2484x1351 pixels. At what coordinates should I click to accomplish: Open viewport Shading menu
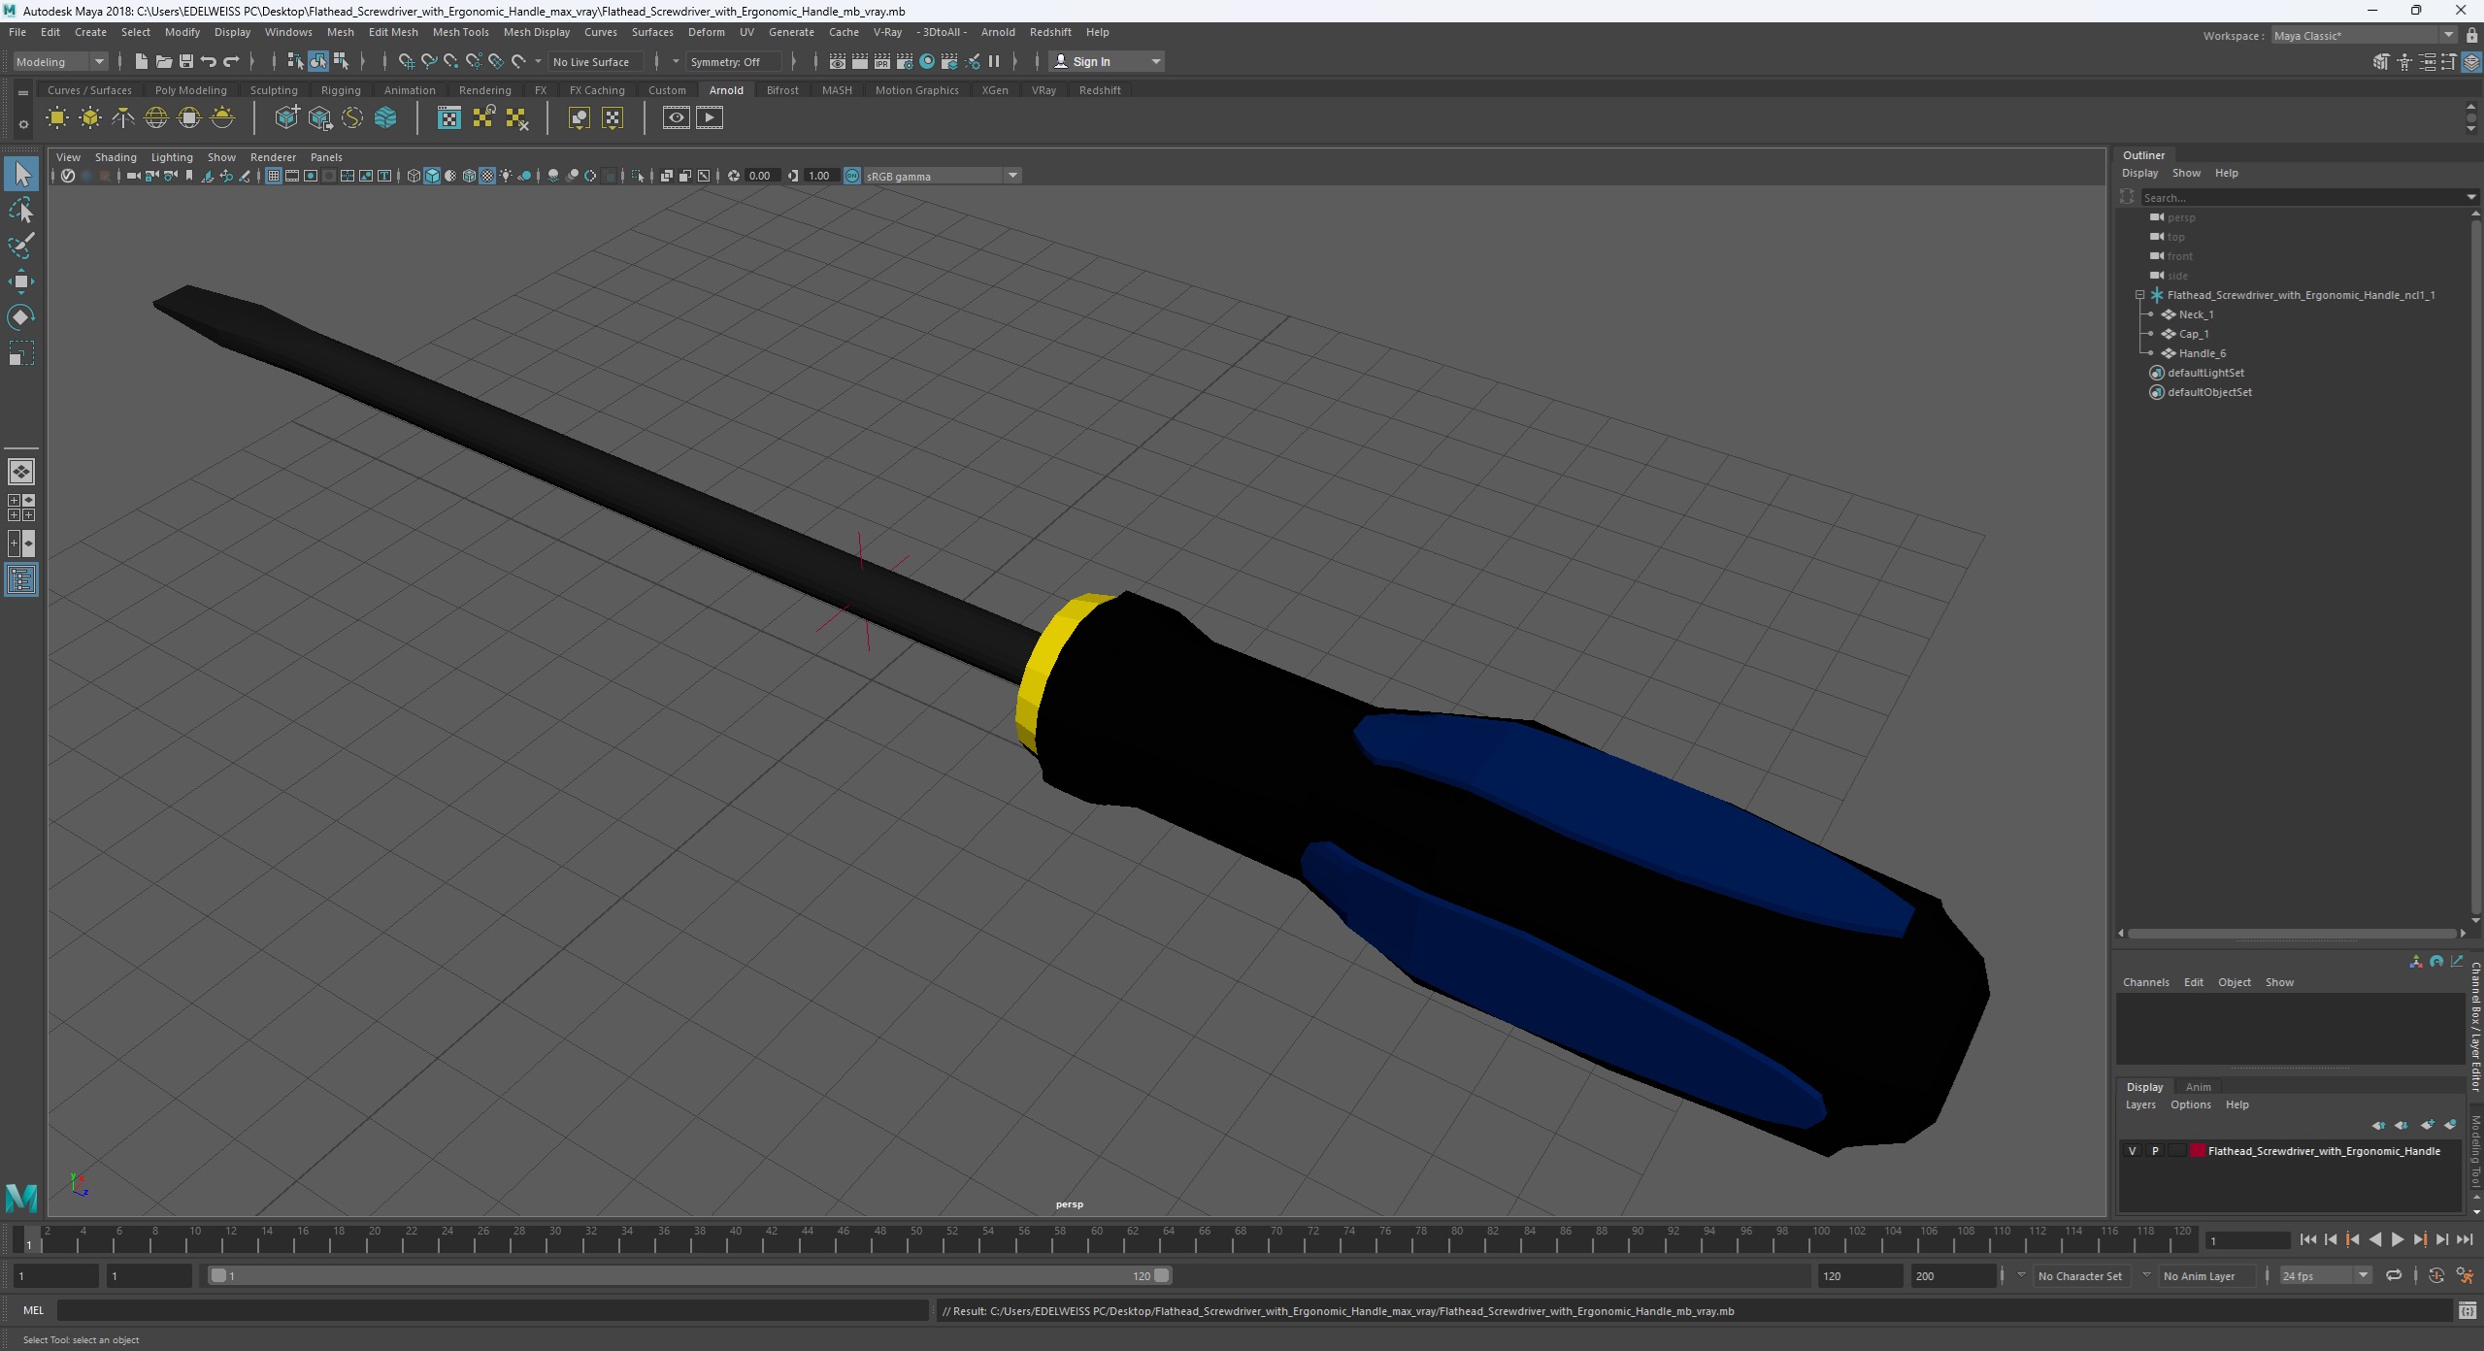[x=116, y=157]
